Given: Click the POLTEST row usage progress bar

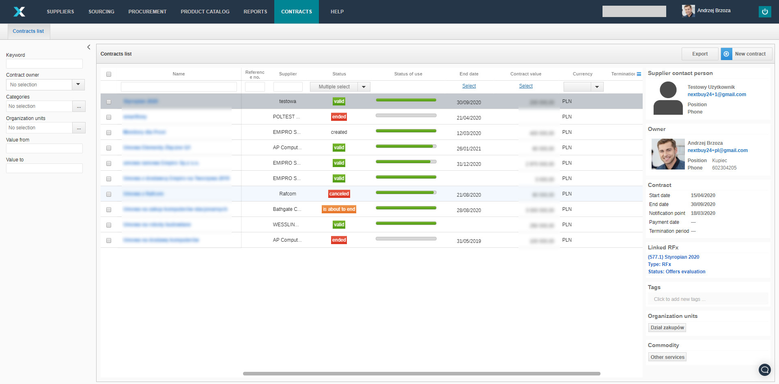Looking at the screenshot, I should coord(406,115).
